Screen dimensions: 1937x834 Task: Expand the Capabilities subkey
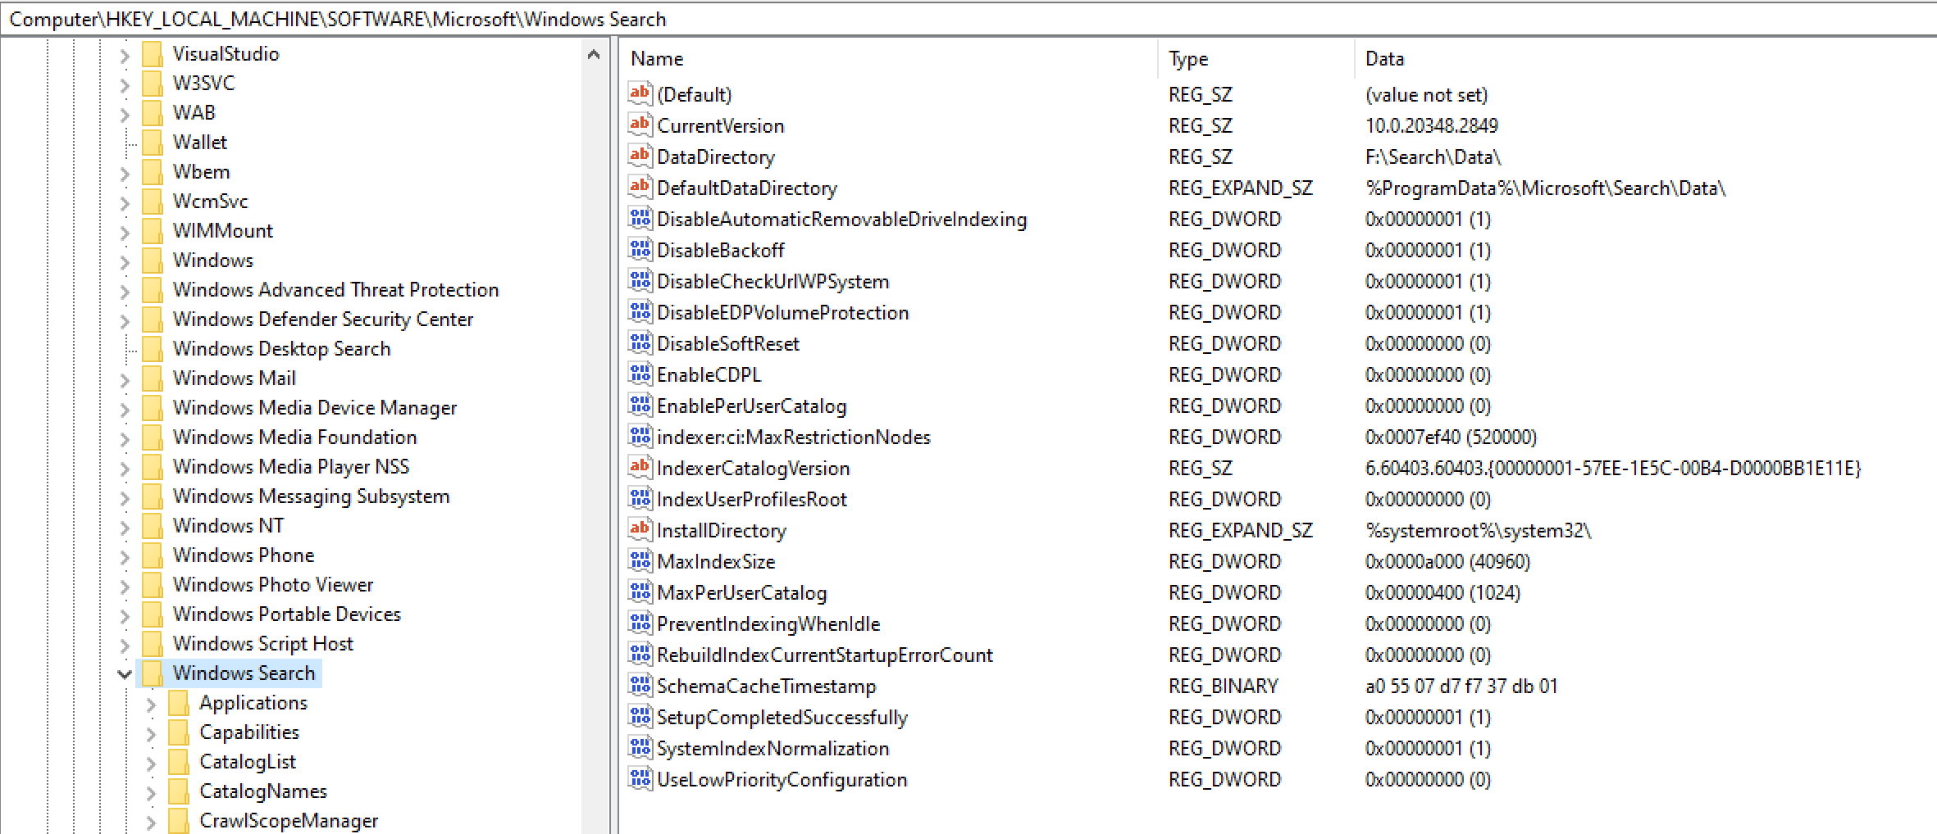[x=151, y=733]
